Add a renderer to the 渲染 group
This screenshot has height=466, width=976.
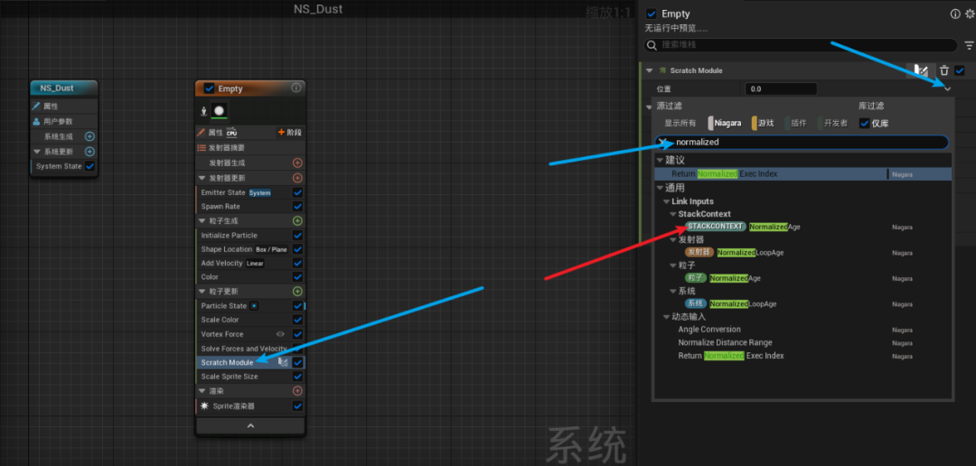pos(297,391)
